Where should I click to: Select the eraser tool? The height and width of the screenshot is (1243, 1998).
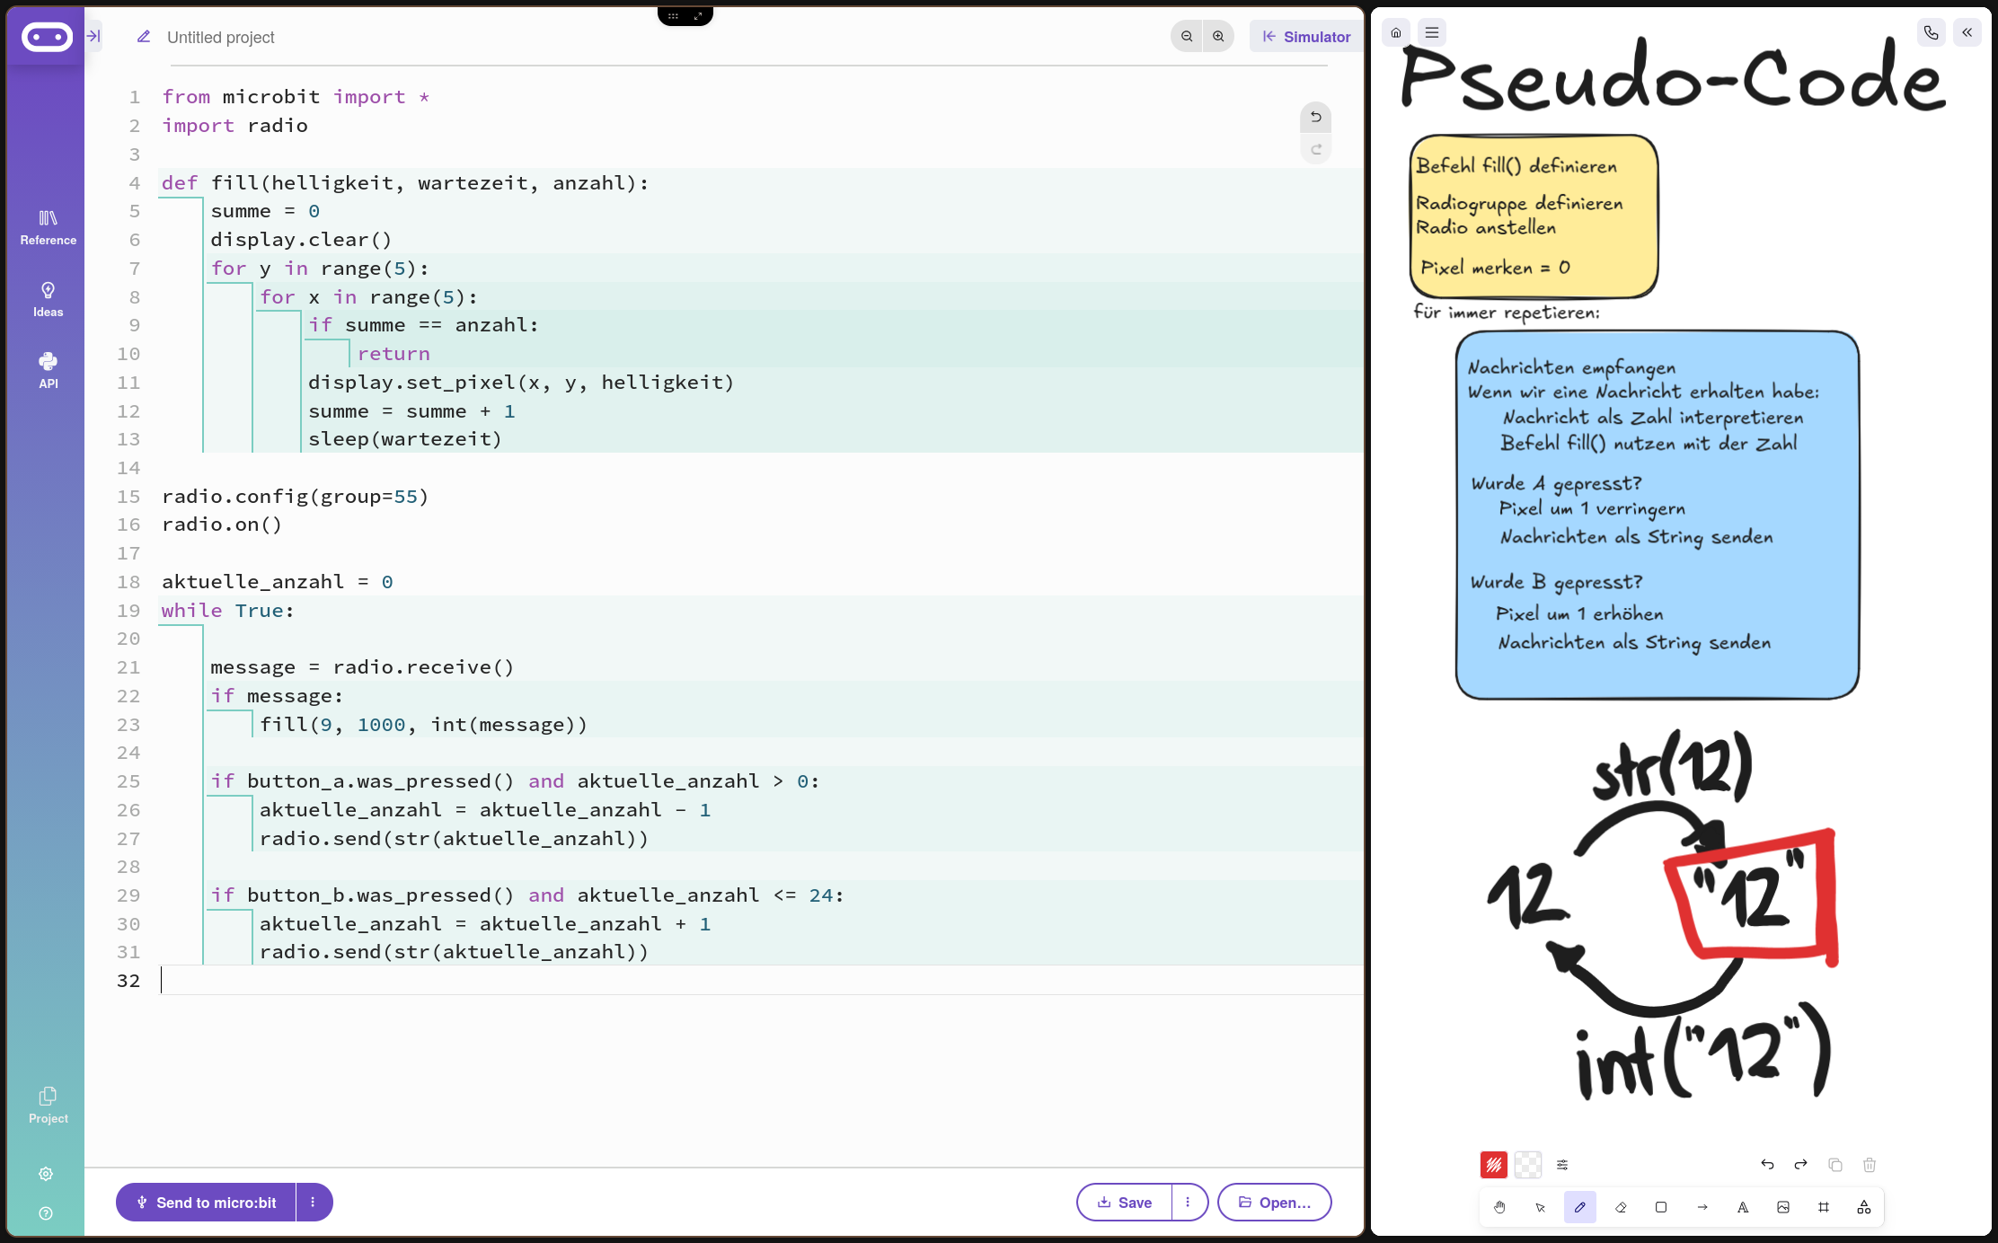click(x=1621, y=1207)
